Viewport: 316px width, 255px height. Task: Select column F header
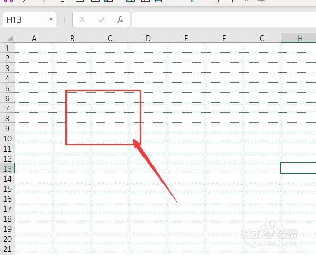point(224,38)
